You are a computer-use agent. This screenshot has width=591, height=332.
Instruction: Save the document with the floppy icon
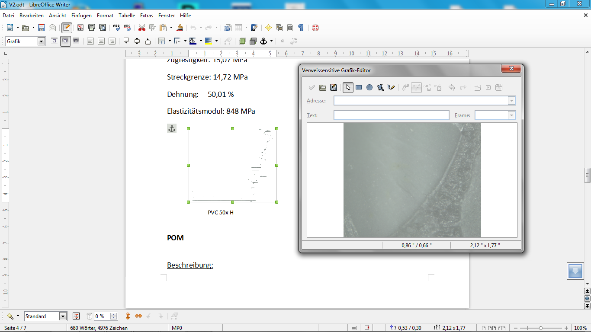pos(42,28)
